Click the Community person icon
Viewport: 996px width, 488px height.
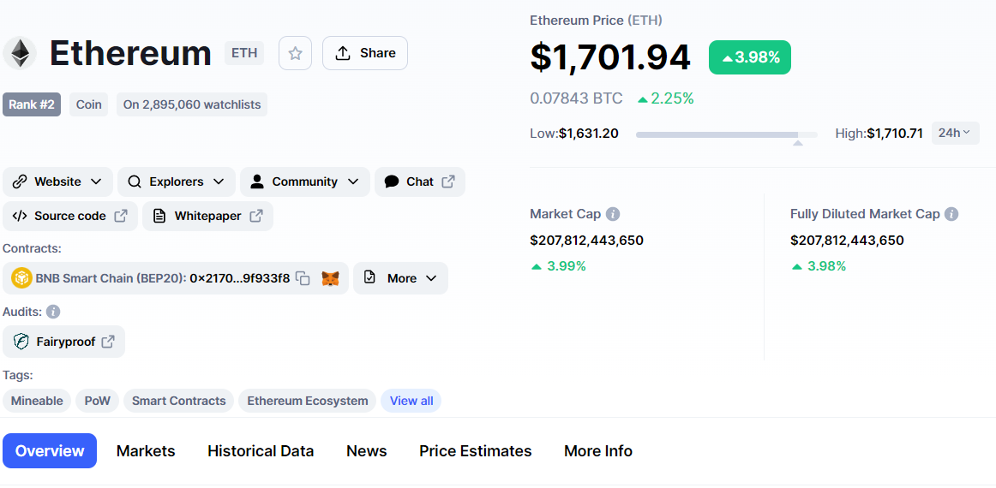tap(256, 182)
